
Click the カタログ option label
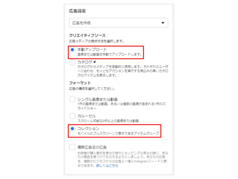pyautogui.click(x=85, y=62)
